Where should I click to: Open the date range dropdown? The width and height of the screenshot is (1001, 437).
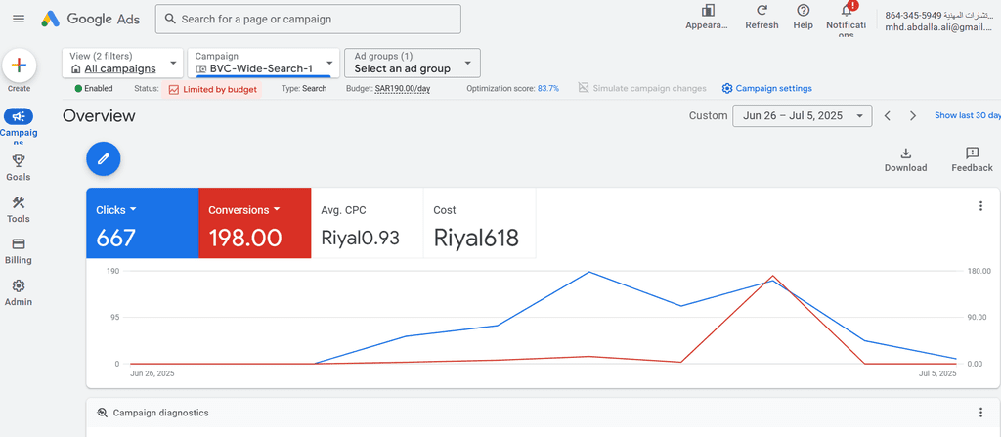click(802, 115)
